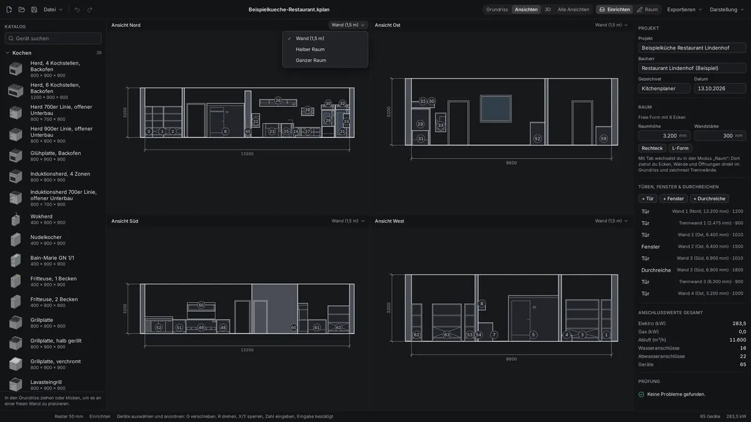
Task: Click the Nudelkocher catalog icon
Action: coord(16,239)
